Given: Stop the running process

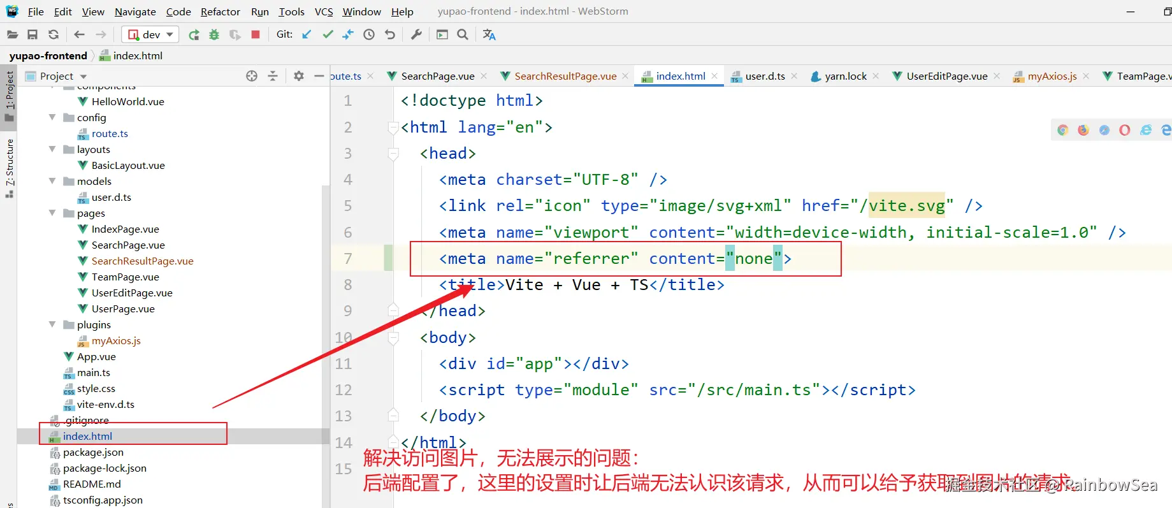Looking at the screenshot, I should [256, 34].
